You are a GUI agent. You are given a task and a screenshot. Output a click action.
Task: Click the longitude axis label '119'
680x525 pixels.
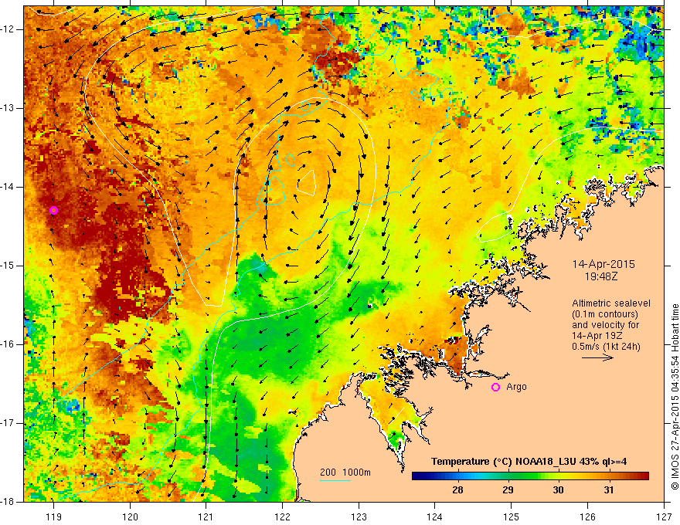pyautogui.click(x=54, y=517)
